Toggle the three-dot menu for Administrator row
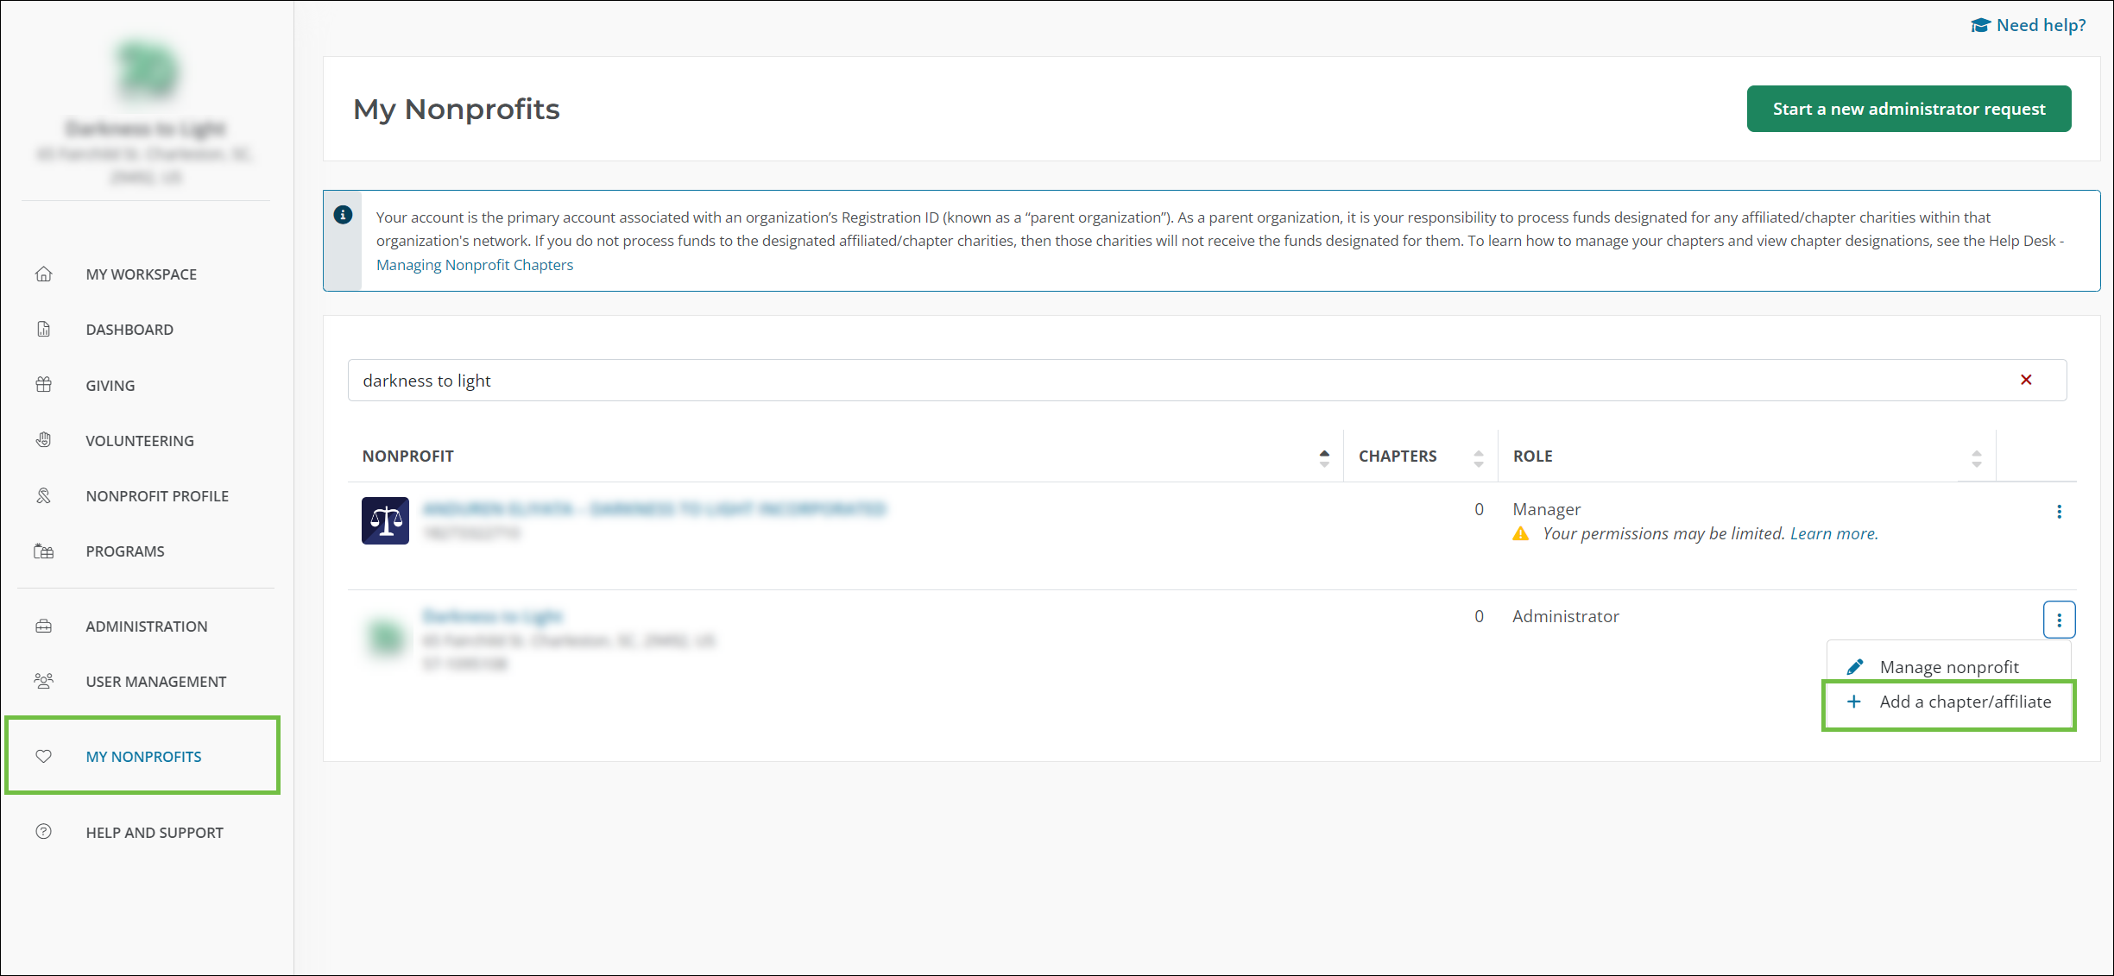The image size is (2114, 976). click(2059, 620)
